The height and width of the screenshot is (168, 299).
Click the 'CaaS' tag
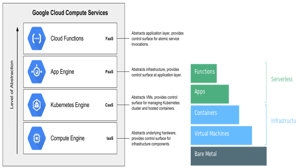(109, 105)
